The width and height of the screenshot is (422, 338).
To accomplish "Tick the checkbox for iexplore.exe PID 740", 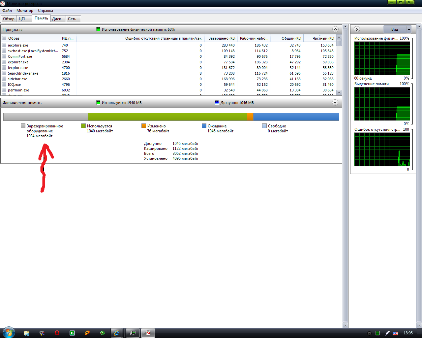I will [4, 45].
